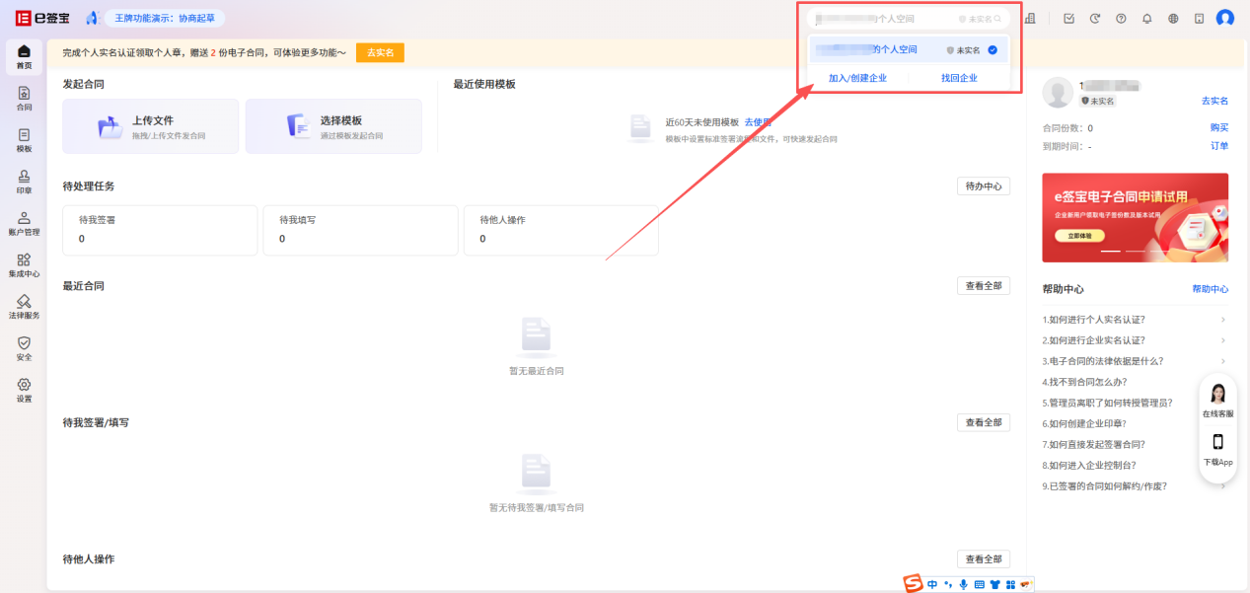The width and height of the screenshot is (1250, 593).
Task: Open the 集成中心 integration icon
Action: (x=24, y=264)
